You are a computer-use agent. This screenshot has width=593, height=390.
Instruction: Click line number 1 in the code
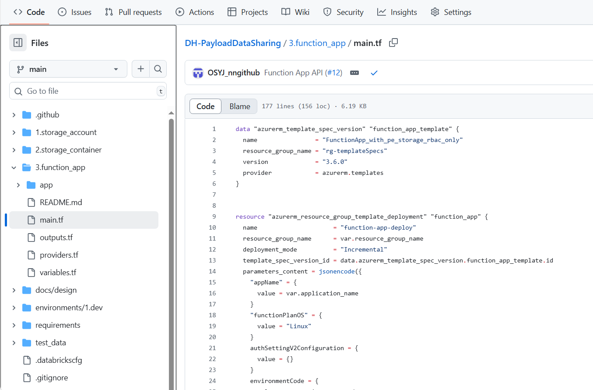(x=214, y=129)
